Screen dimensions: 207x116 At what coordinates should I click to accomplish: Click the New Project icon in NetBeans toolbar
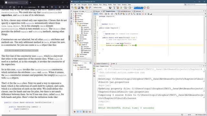pyautogui.click(x=76, y=8)
